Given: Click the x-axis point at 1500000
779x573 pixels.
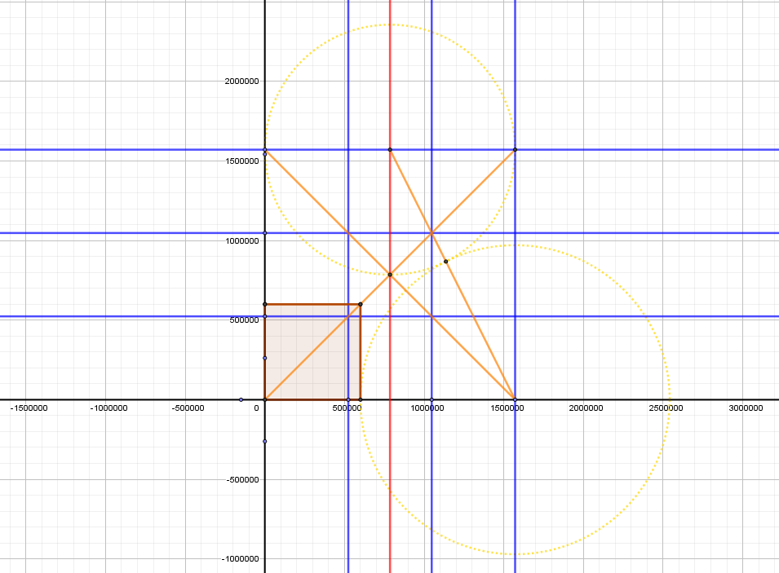Looking at the screenshot, I should pos(515,399).
